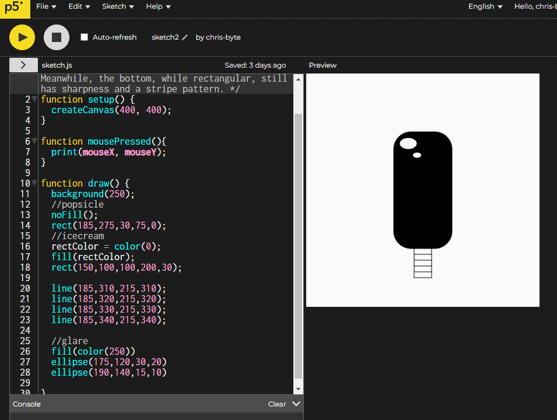This screenshot has width=557, height=420.
Task: Click line(185,330,215,330) code line
Action: coord(108,309)
